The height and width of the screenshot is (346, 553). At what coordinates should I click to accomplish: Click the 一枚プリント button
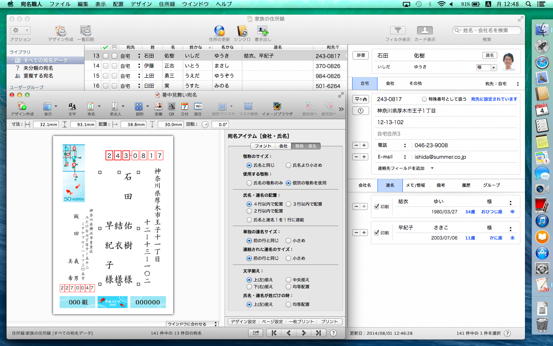(301, 322)
